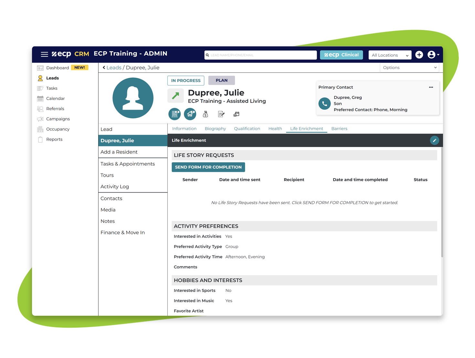
Task: Toggle the PLAN status badge
Action: click(221, 80)
